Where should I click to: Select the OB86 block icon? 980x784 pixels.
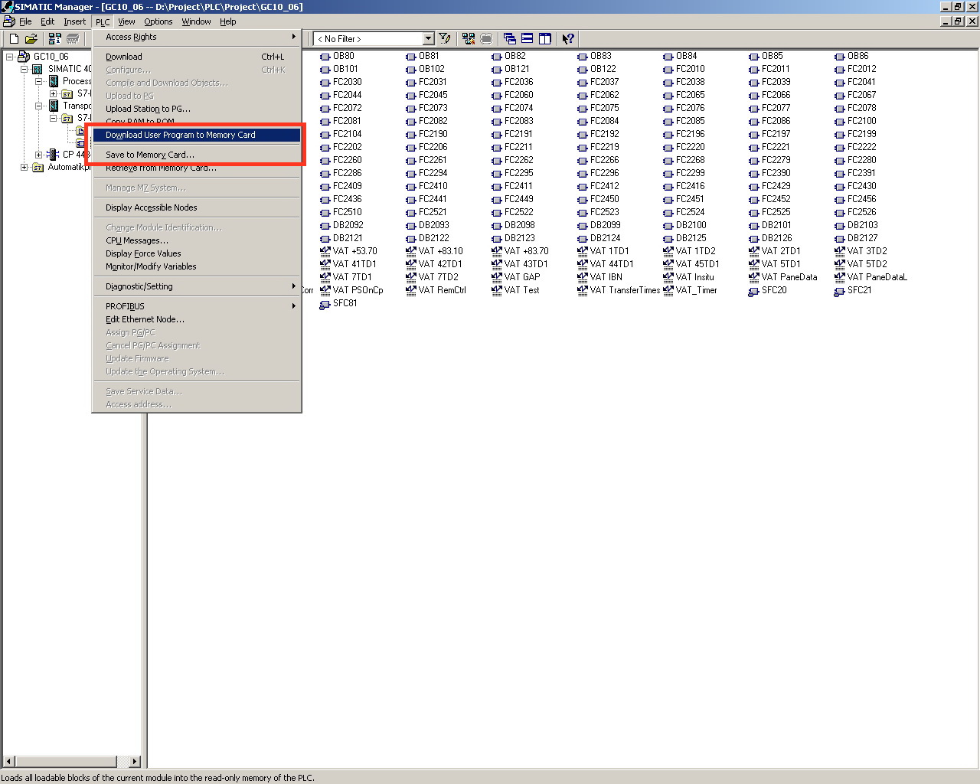click(840, 56)
